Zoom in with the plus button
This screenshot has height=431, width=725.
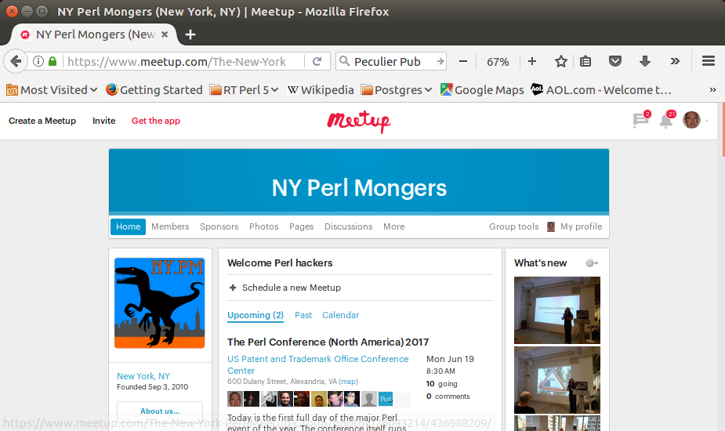532,61
